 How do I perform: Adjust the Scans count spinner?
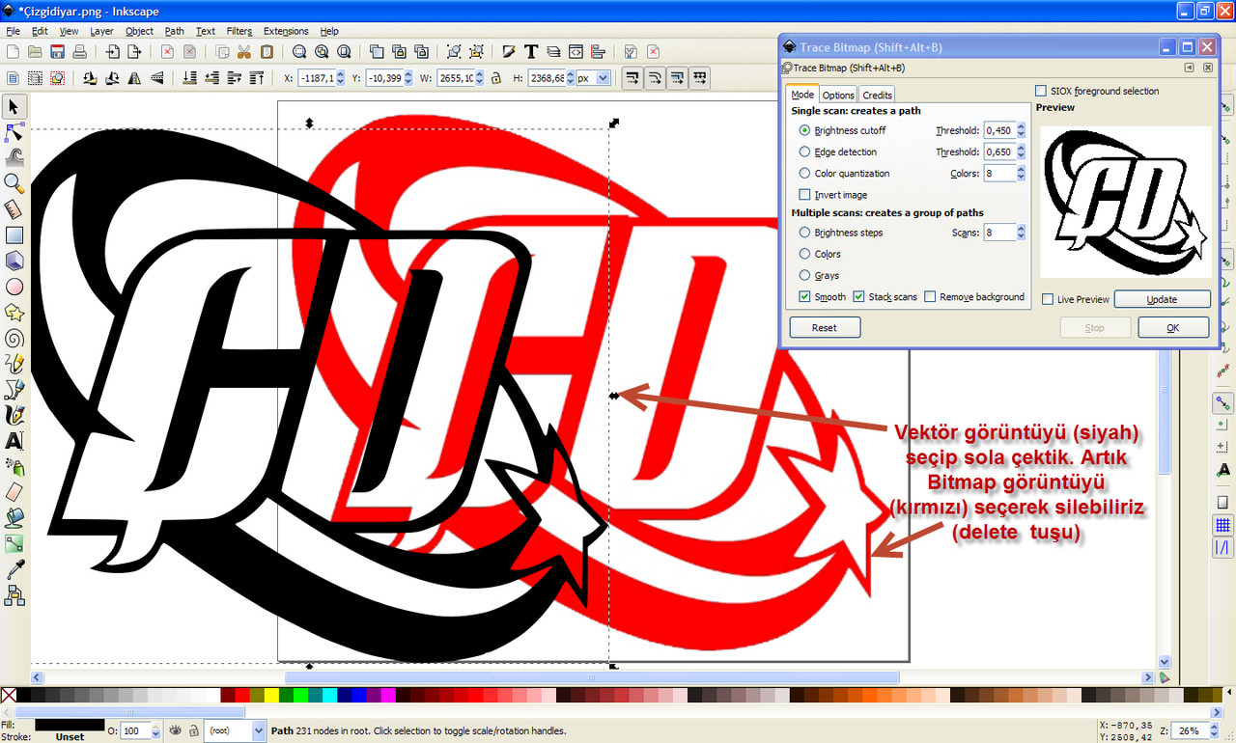point(1020,233)
